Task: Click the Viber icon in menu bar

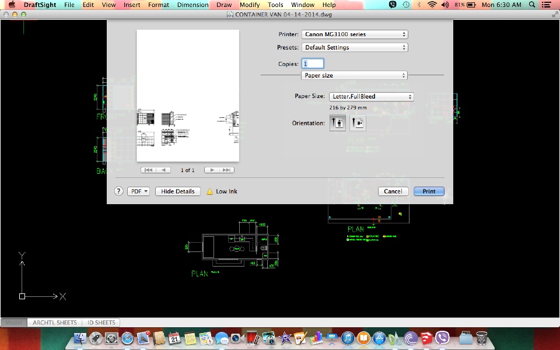Action: click(x=393, y=5)
